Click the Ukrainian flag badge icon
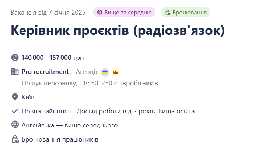 105,72
